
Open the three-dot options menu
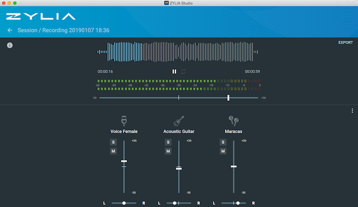point(352,110)
